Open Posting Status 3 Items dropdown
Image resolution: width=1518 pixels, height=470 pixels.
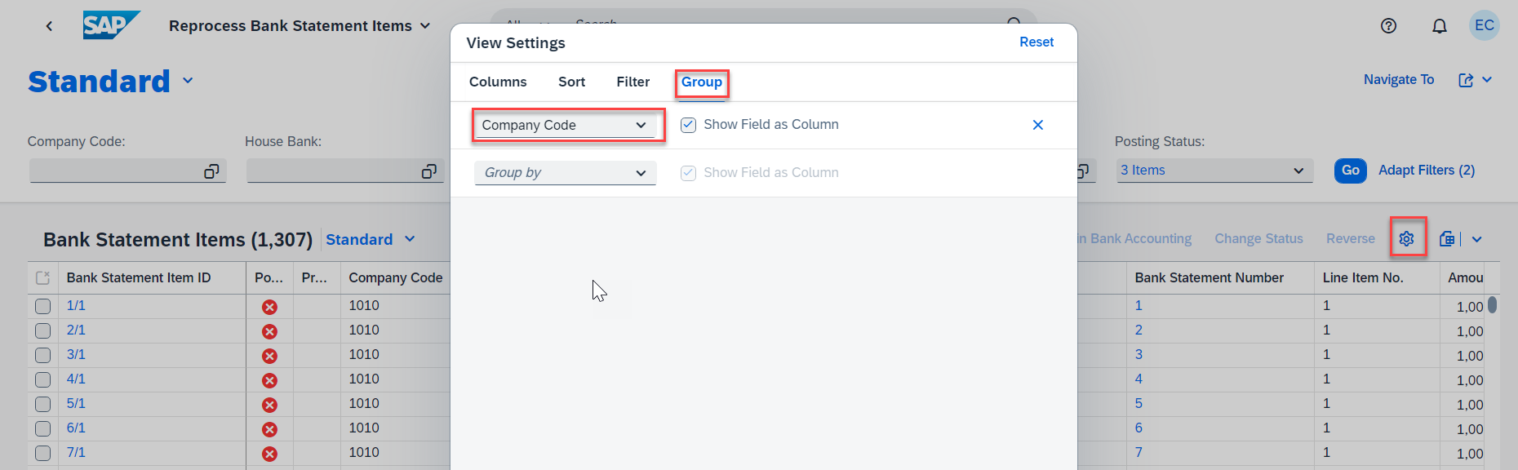coord(1214,171)
